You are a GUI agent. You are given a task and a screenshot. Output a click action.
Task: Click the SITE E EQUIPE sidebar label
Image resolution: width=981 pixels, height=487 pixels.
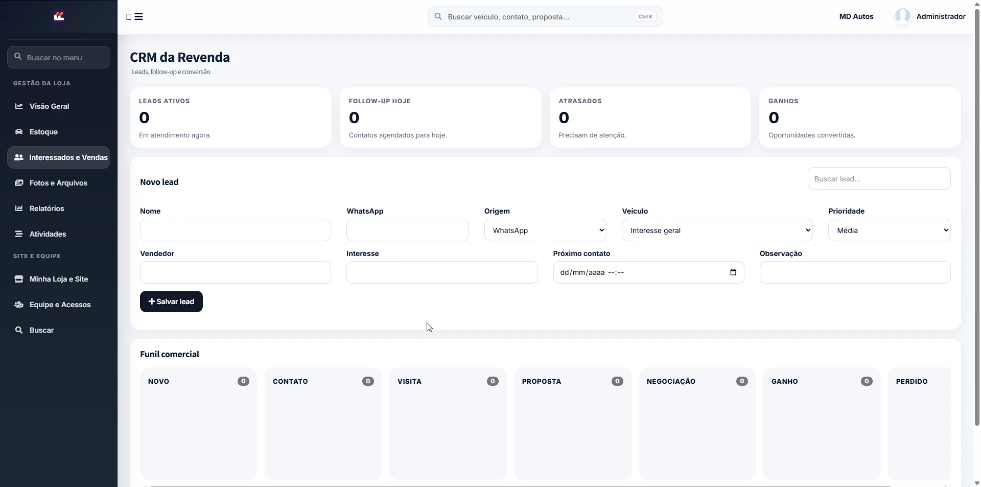[37, 256]
